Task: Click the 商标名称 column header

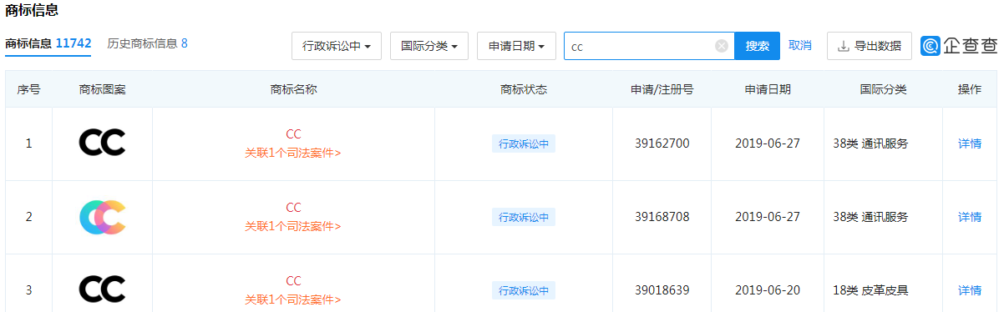Action: pos(293,89)
